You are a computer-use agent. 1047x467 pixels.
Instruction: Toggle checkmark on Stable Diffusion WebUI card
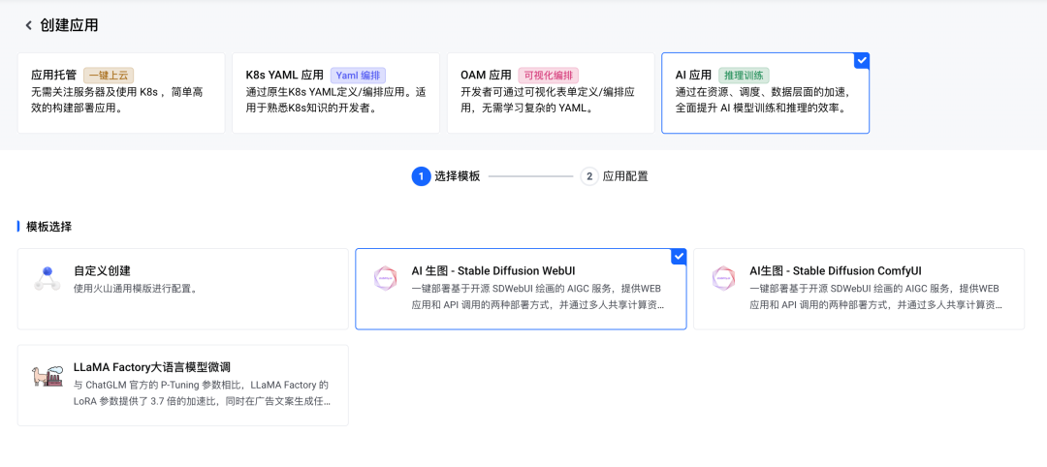click(679, 256)
